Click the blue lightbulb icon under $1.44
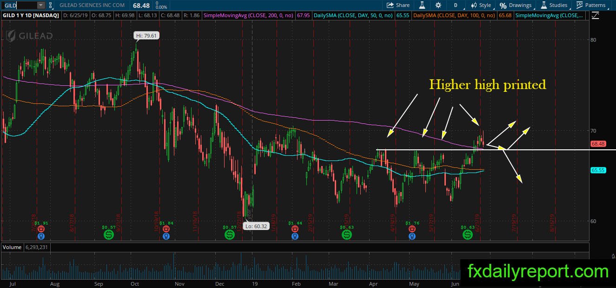This screenshot has width=616, height=288. pos(295,236)
